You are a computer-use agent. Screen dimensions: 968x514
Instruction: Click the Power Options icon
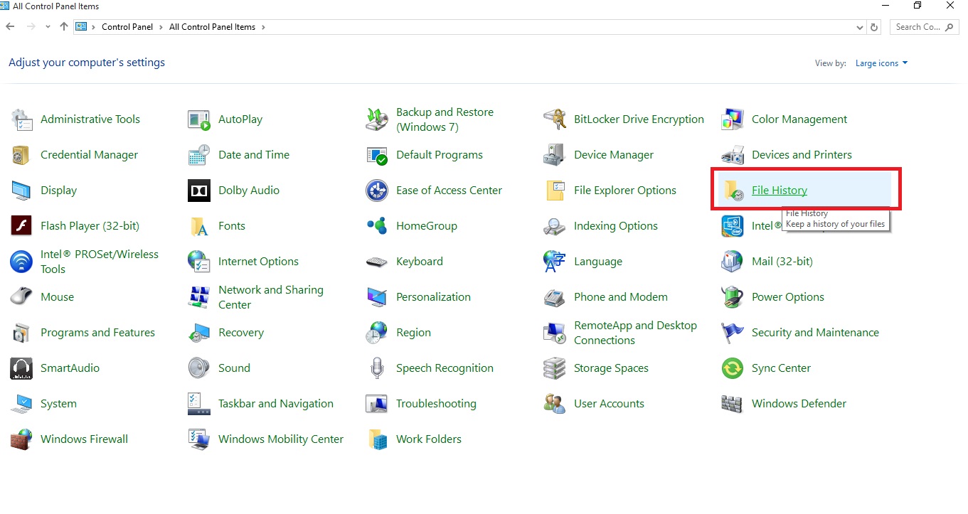733,297
